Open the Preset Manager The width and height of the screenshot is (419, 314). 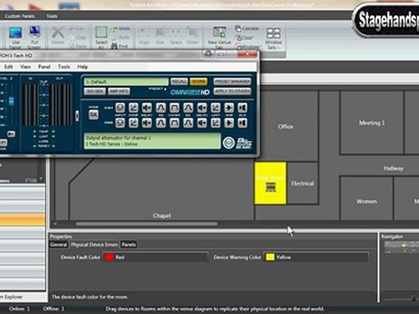[x=232, y=82]
